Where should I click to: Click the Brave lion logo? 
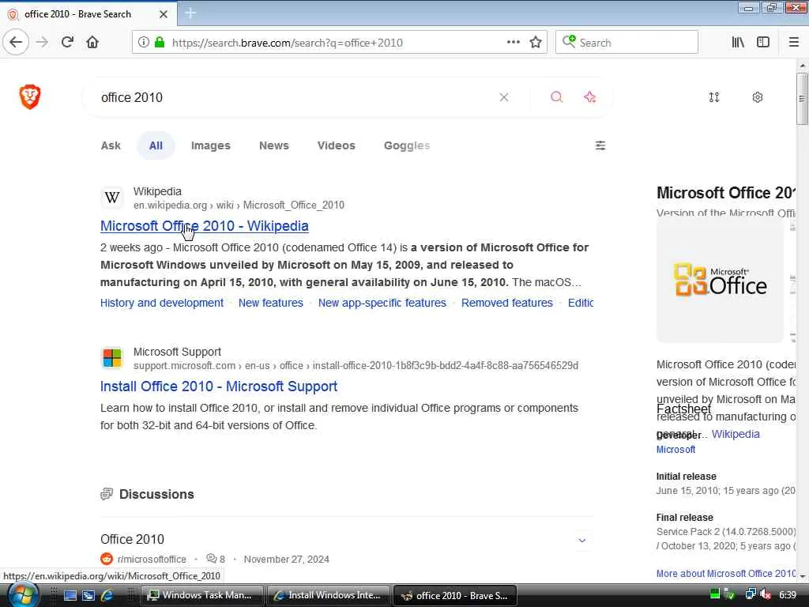30,97
